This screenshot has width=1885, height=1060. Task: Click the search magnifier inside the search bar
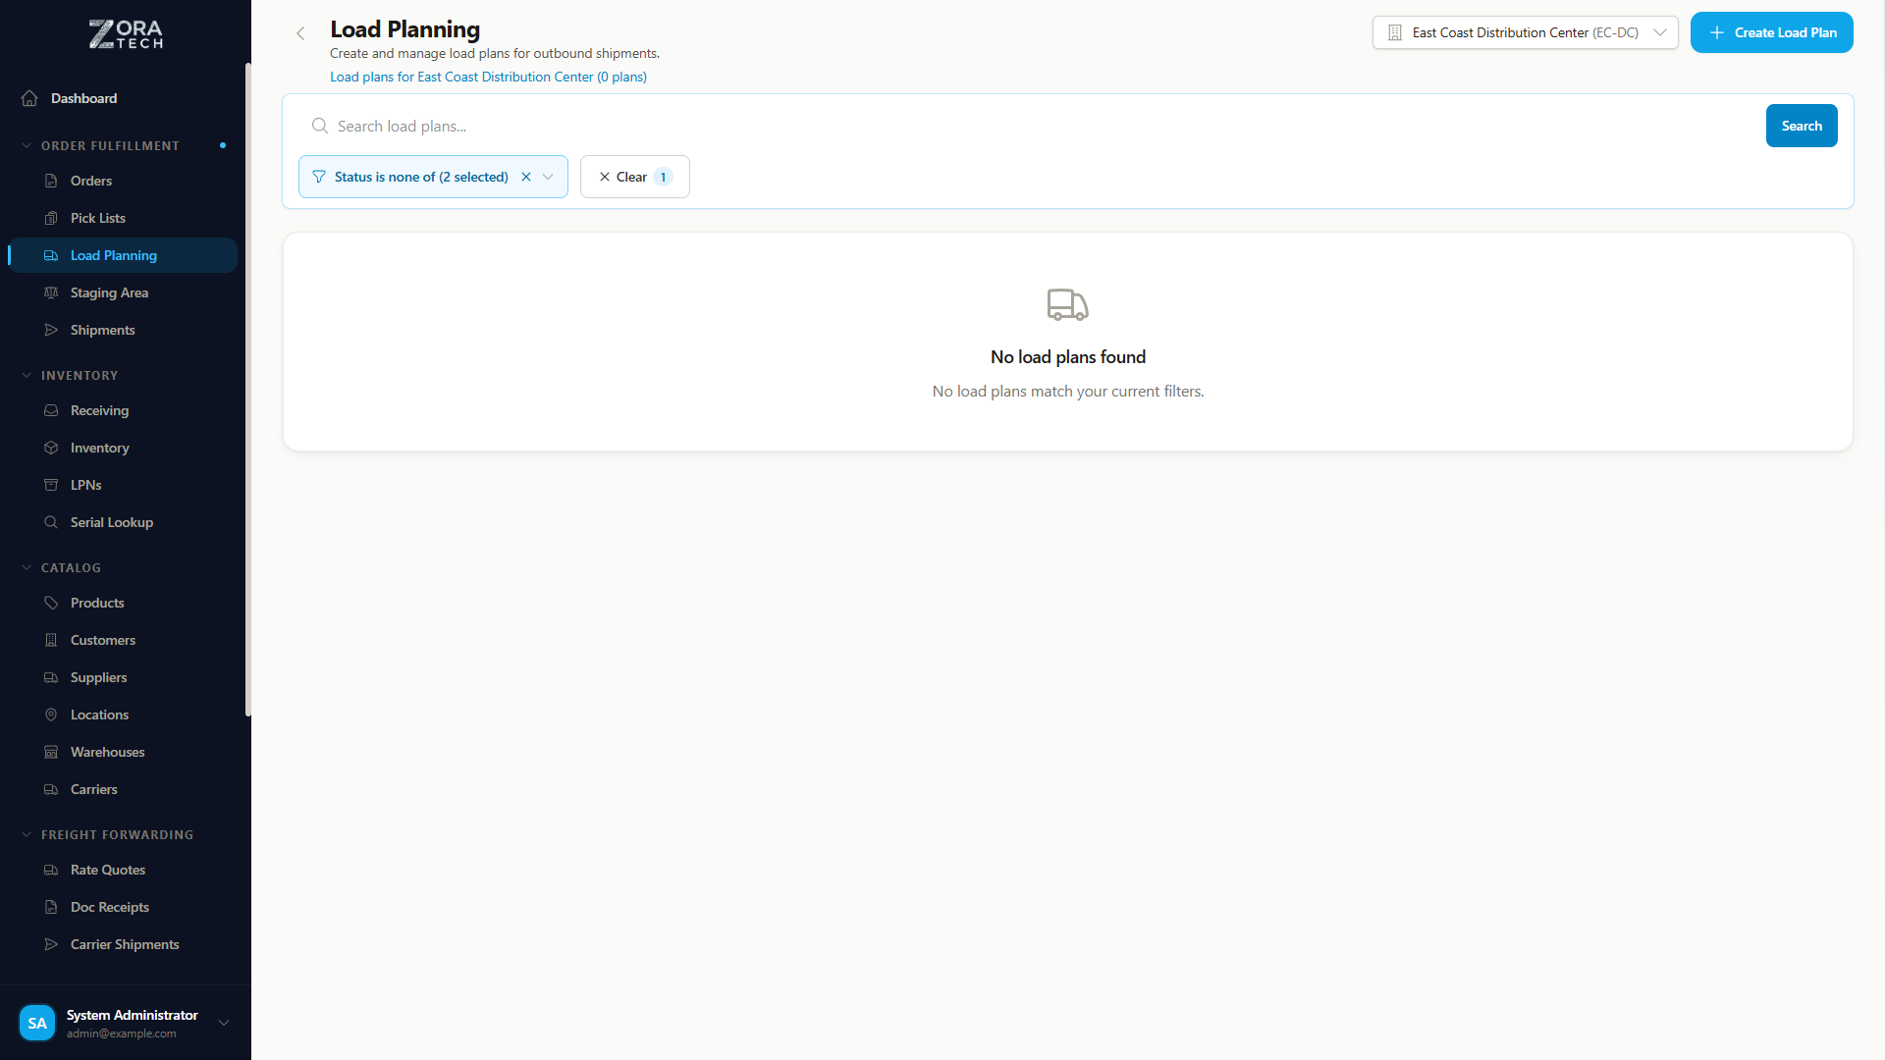click(x=319, y=126)
